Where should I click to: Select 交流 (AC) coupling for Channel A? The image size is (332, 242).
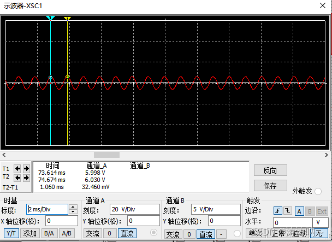point(92,233)
